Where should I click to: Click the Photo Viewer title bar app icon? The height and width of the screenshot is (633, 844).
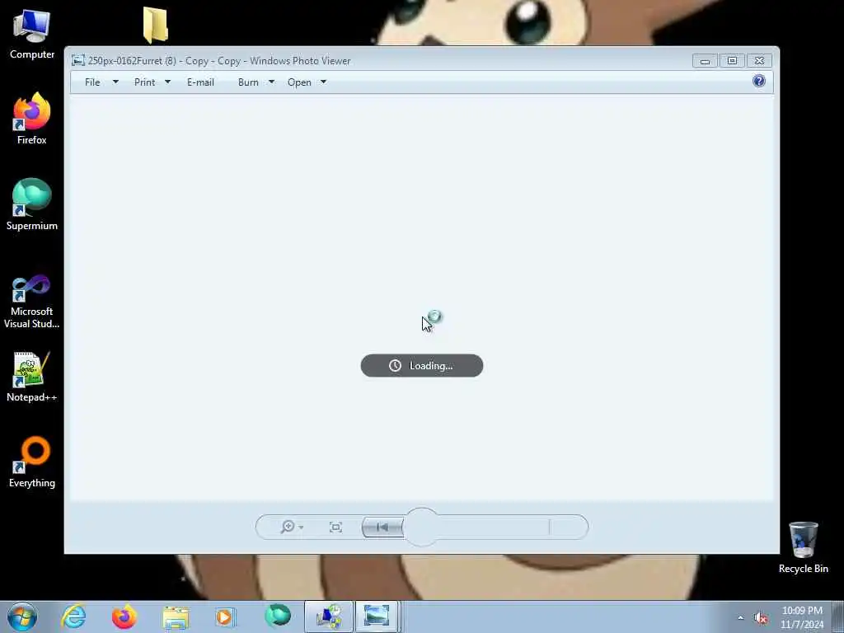[x=78, y=61]
